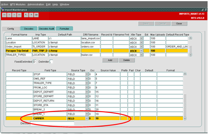Click the Delimiter input field
209x134 pixels.
point(51,62)
